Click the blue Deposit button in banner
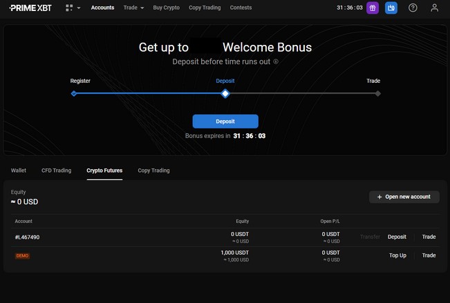This screenshot has height=303, width=450. coord(225,121)
